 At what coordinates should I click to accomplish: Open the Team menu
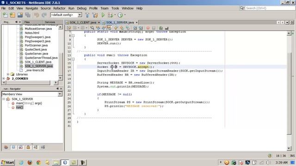pos(105,8)
